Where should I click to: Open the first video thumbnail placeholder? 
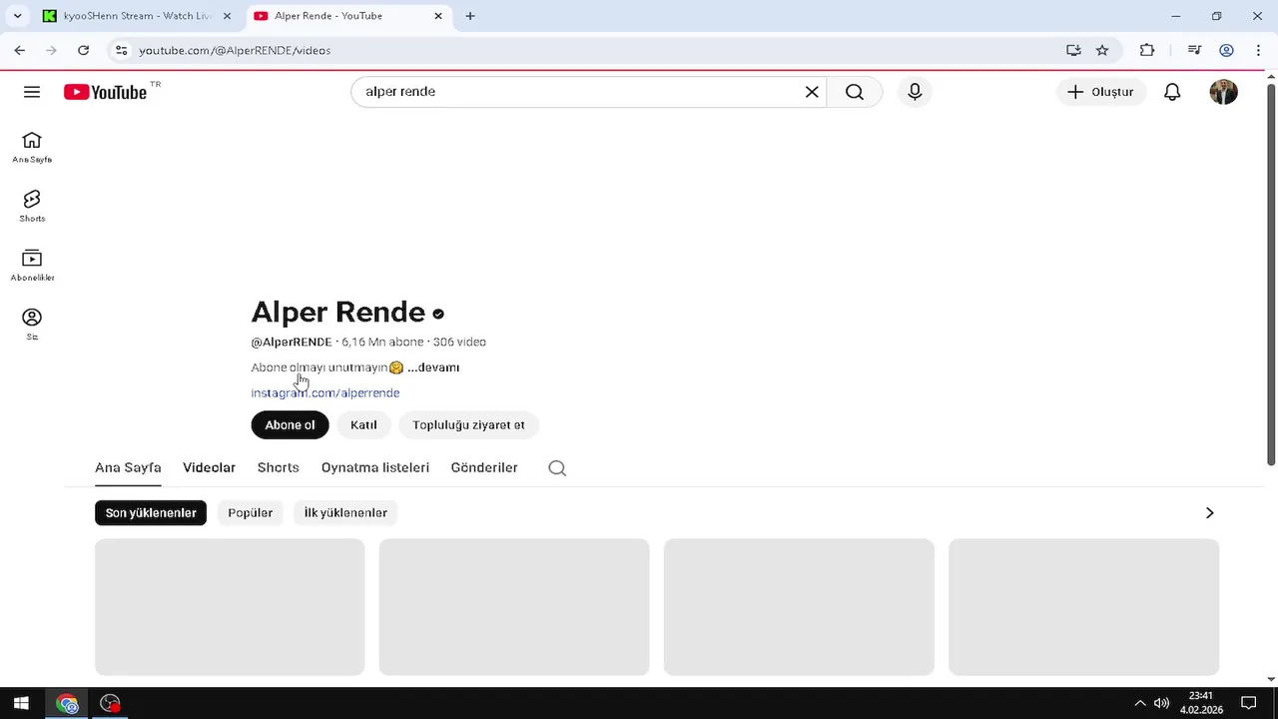click(x=230, y=607)
